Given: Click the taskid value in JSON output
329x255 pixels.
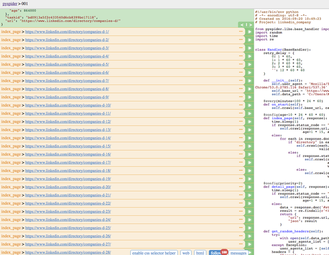Looking at the screenshot, I should [60, 18].
